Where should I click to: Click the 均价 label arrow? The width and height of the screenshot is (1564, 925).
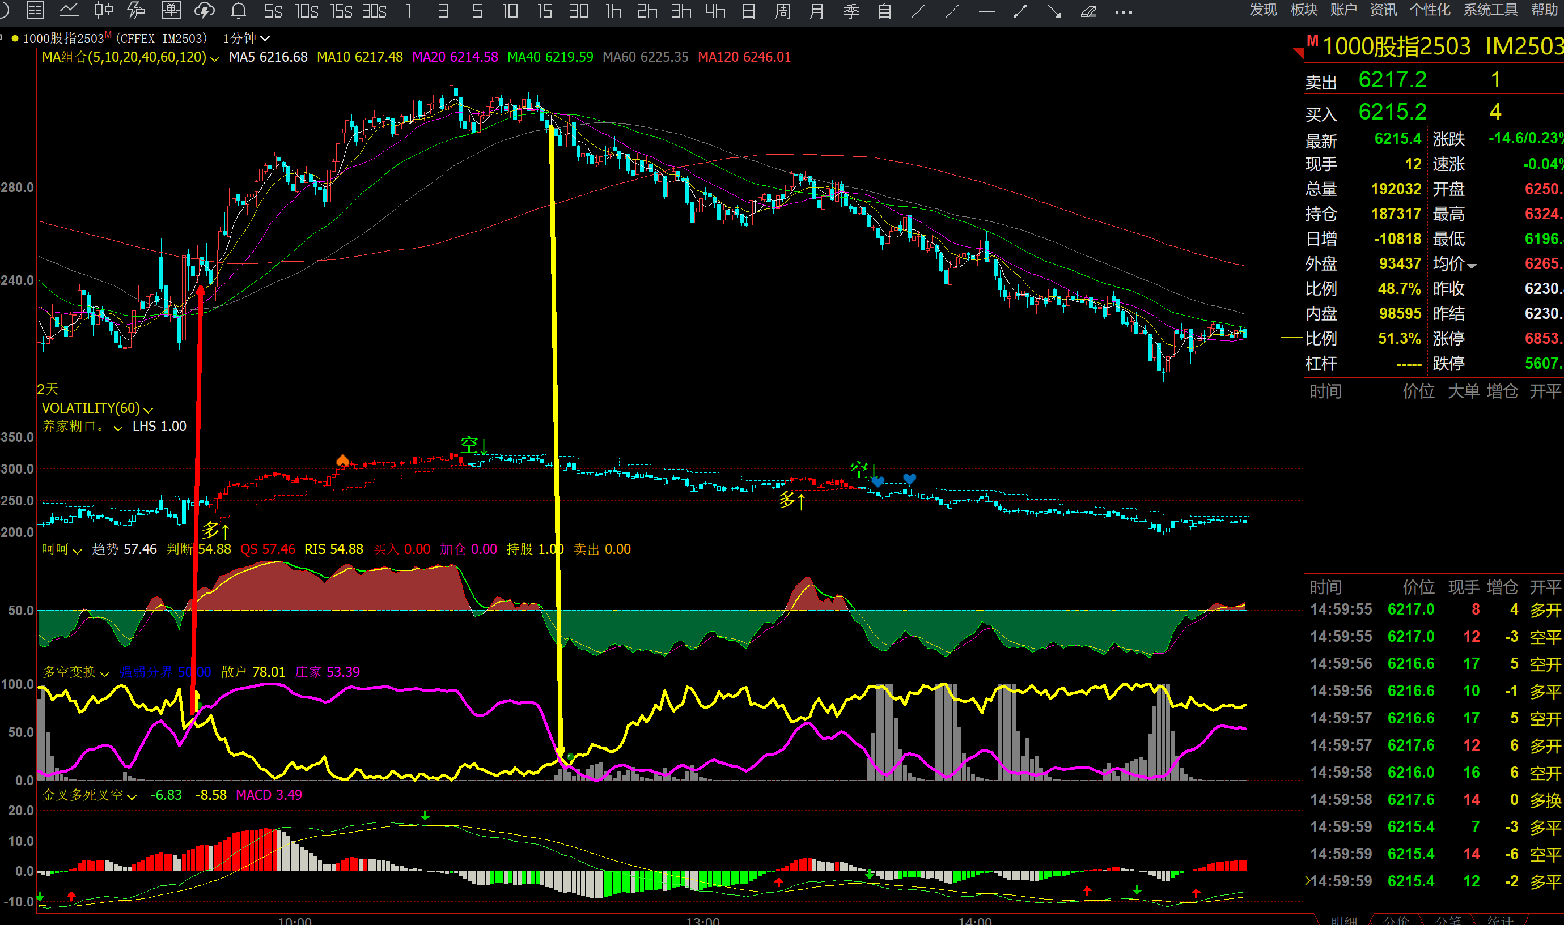(x=1472, y=266)
